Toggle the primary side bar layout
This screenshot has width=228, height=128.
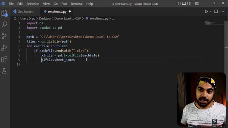(178, 4)
